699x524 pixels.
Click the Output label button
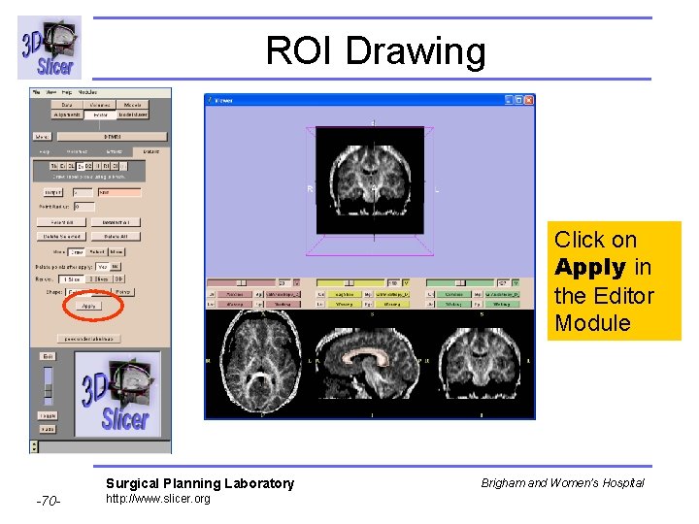pyautogui.click(x=53, y=192)
